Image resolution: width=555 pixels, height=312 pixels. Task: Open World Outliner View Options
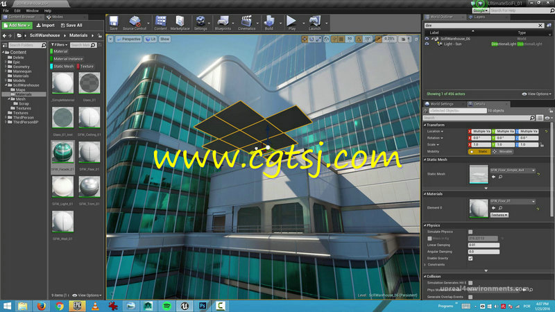tap(536, 94)
